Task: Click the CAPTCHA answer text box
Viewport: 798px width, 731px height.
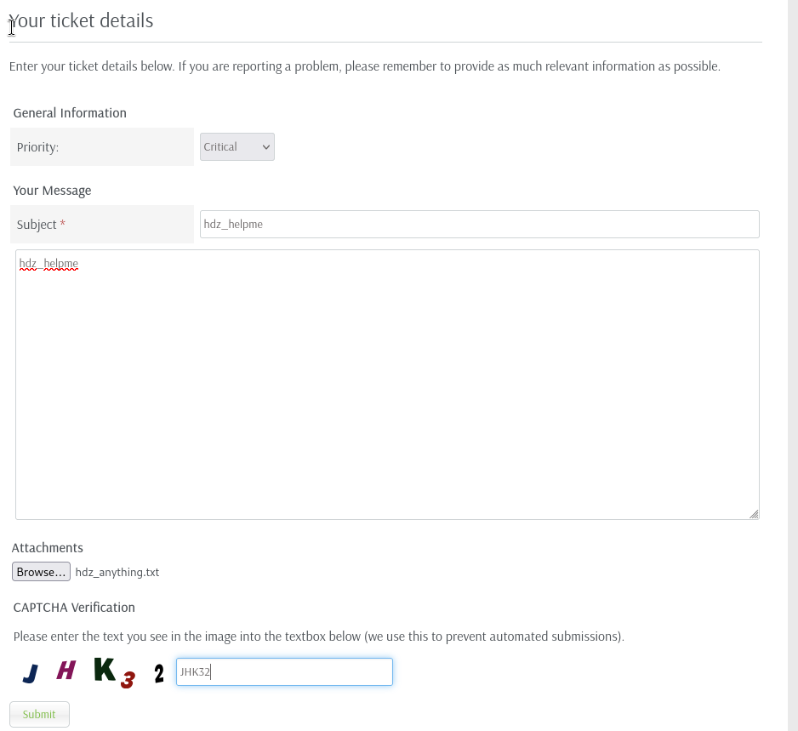Action: coord(284,671)
